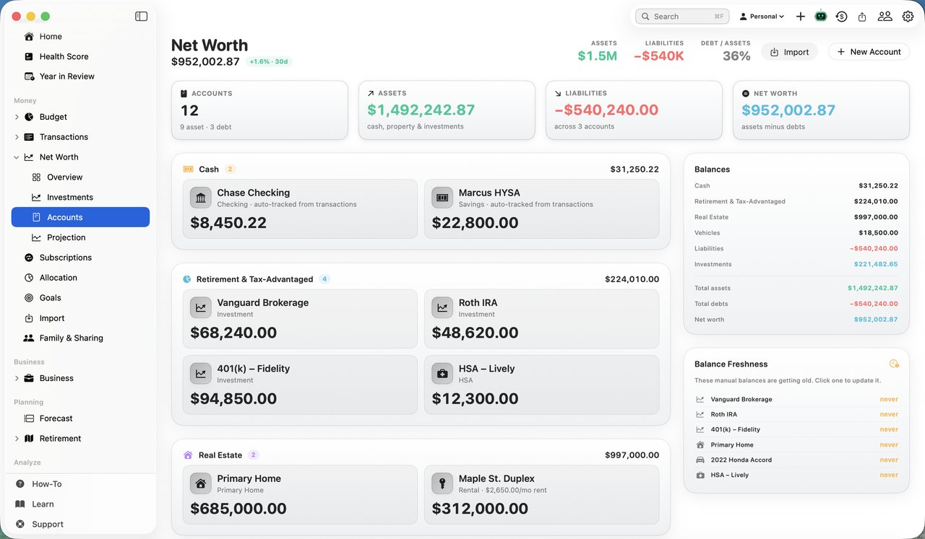Click the robot assistant icon in toolbar
This screenshot has height=539, width=925.
(x=820, y=16)
